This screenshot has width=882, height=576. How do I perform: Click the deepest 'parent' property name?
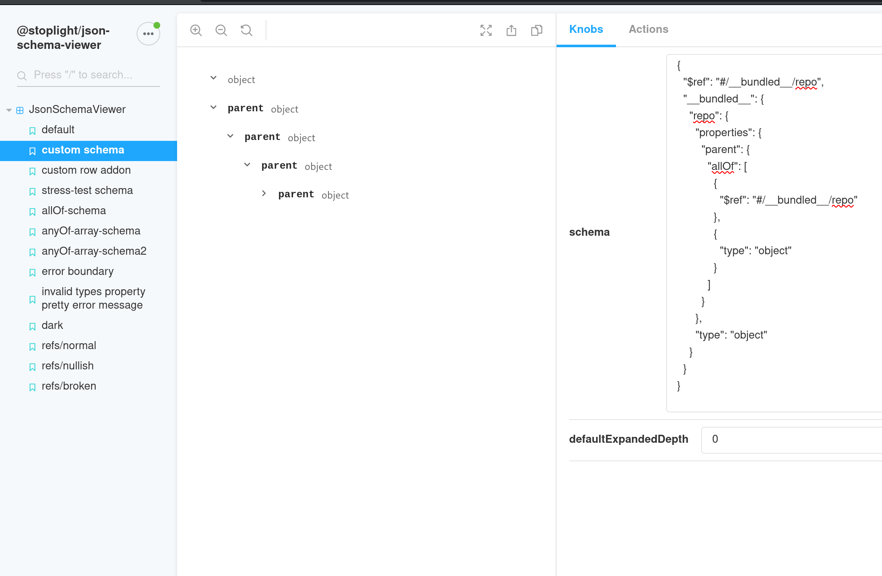(x=296, y=194)
